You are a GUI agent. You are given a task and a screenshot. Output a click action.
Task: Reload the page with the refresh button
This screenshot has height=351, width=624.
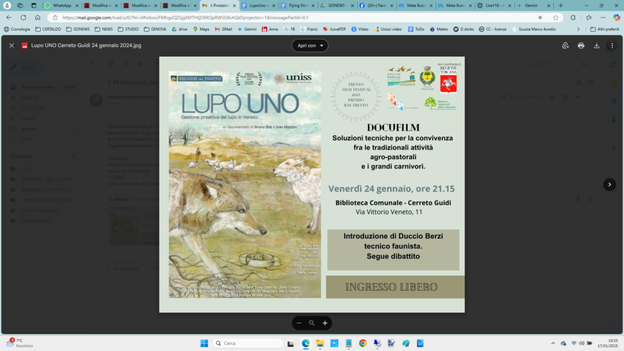coord(23,18)
